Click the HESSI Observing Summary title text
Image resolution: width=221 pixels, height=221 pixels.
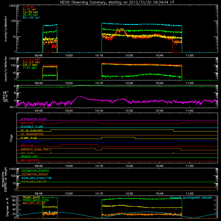(117, 2)
